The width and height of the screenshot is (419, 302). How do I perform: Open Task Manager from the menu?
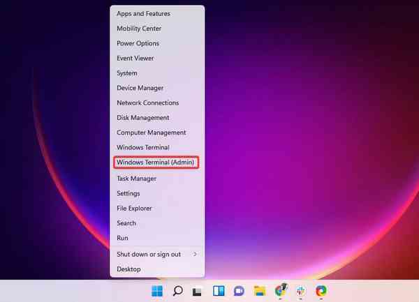[136, 179]
